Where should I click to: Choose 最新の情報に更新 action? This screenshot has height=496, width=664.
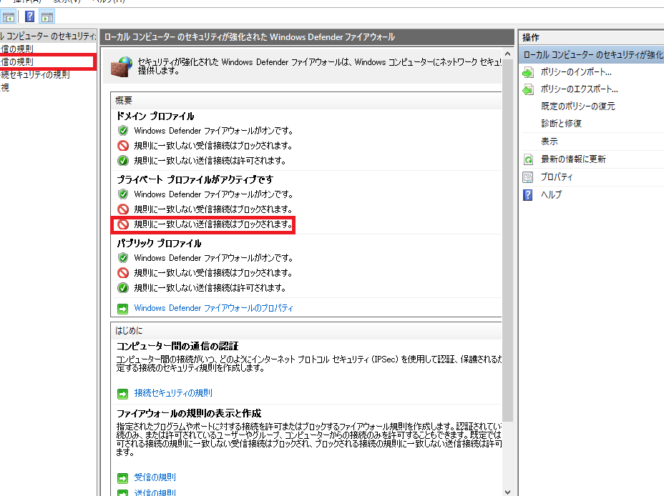pos(573,159)
